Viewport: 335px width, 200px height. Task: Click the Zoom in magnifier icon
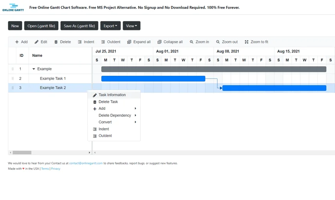click(x=192, y=42)
